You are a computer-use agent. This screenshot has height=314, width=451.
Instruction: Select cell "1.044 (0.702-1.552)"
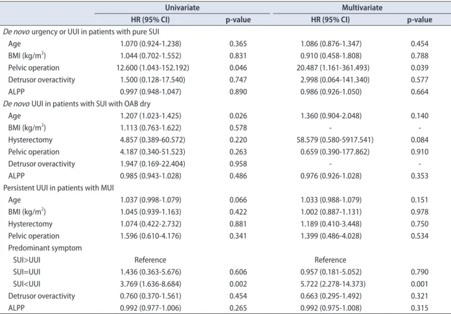click(150, 56)
